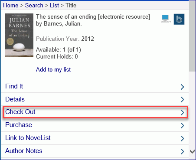Open the Purchase row arrow
196x160 pixels.
point(182,125)
